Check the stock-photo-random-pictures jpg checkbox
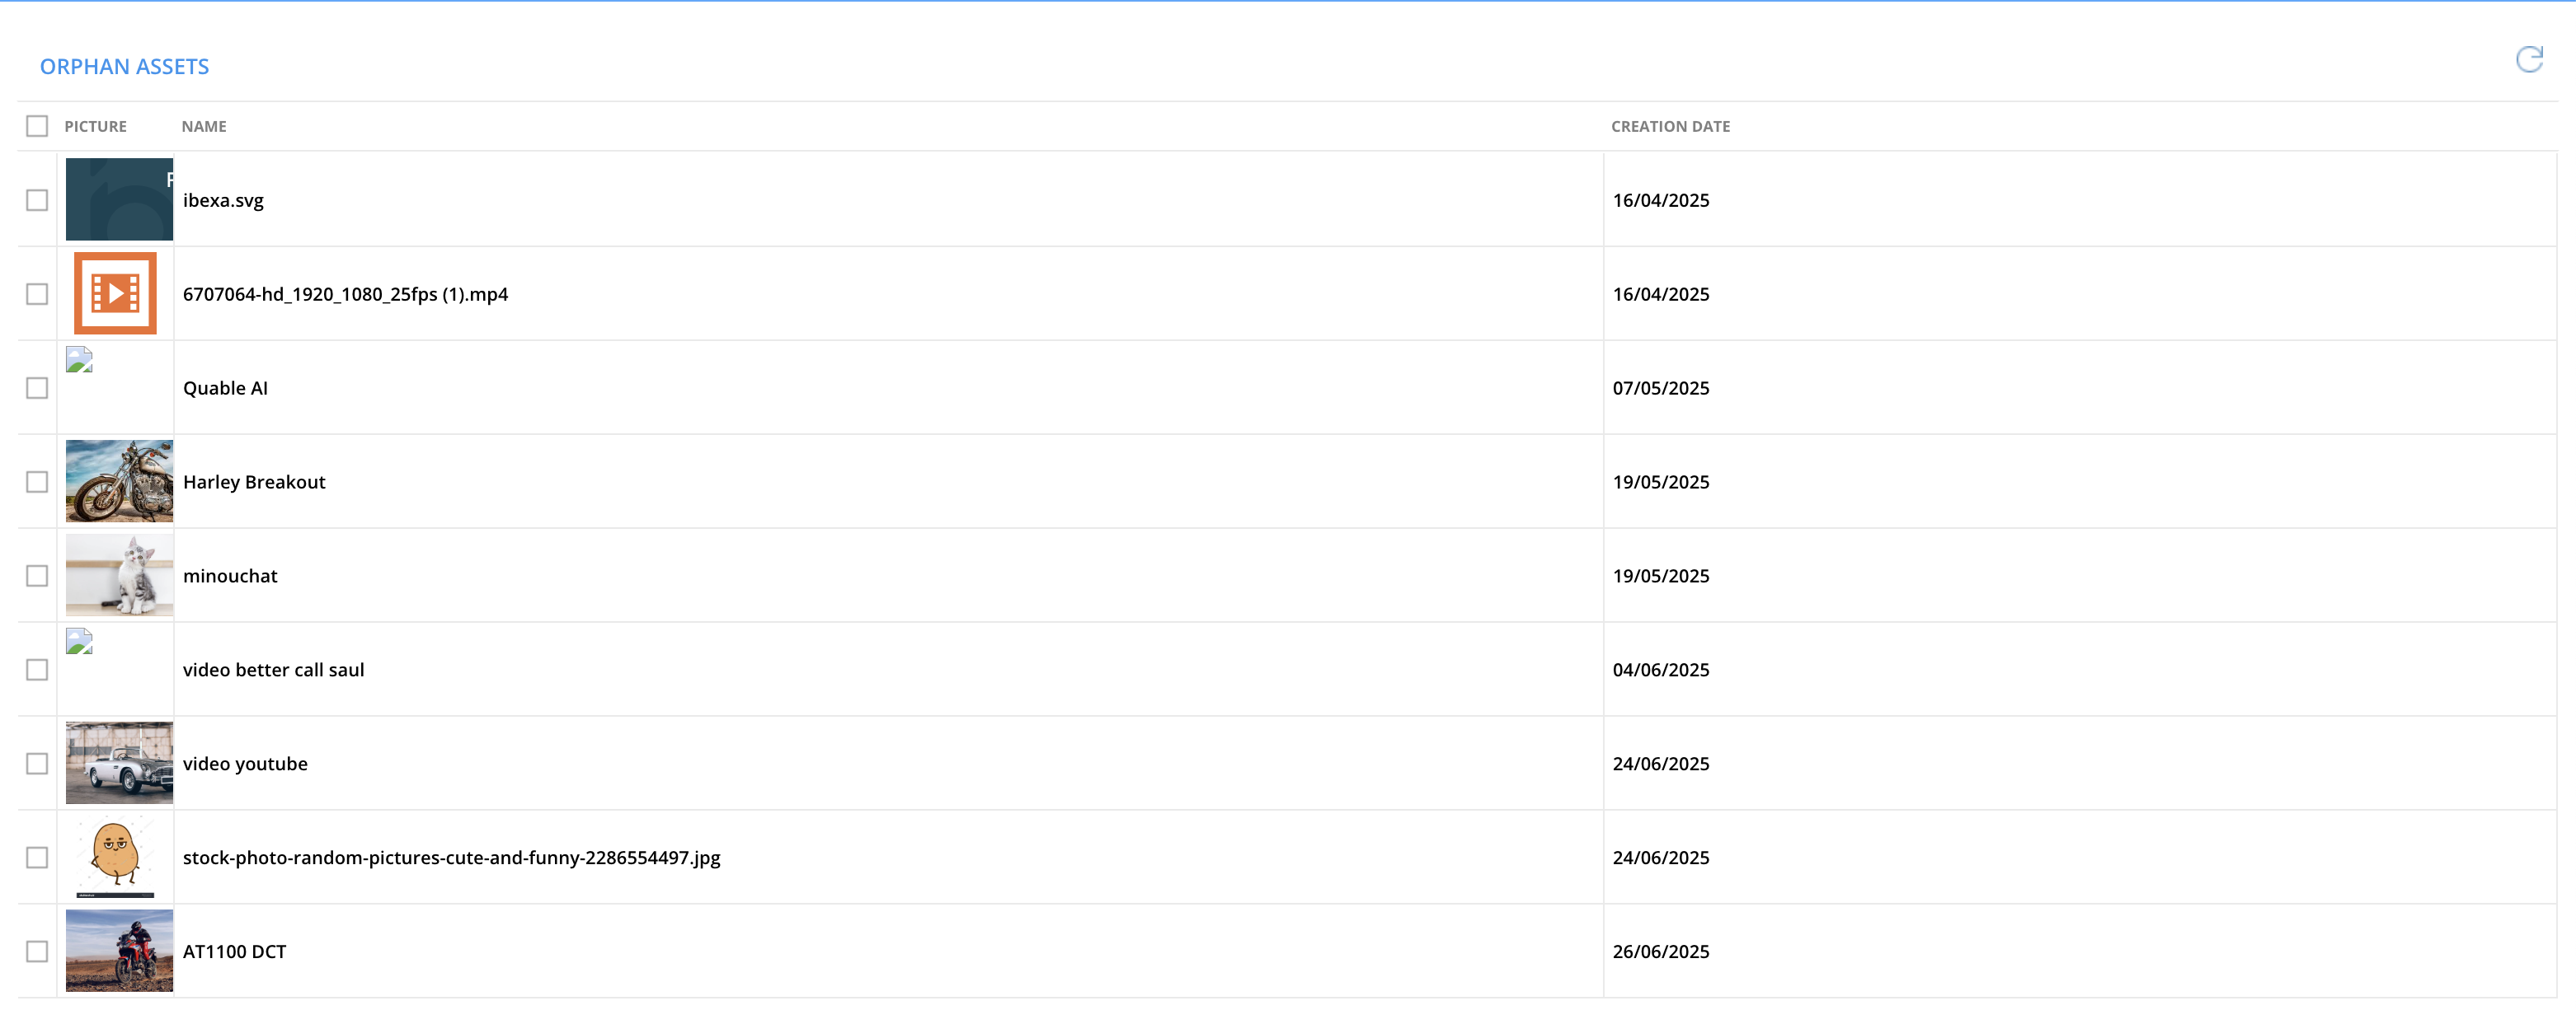 [37, 857]
